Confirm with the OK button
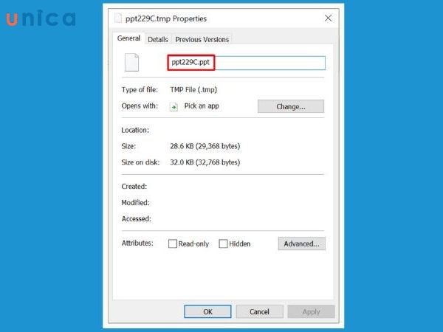This screenshot has width=443, height=332. (x=207, y=311)
